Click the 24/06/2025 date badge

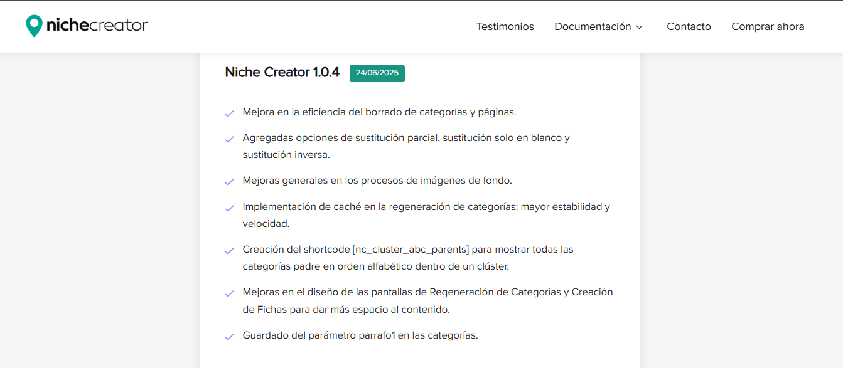(x=377, y=73)
